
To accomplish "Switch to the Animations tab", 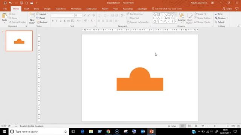I will [x=76, y=9].
